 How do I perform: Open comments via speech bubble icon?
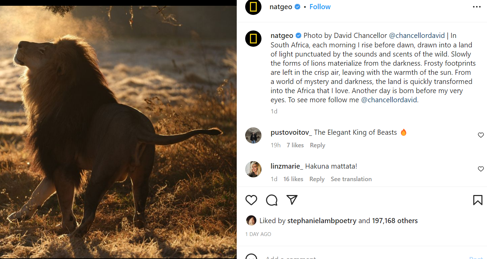pos(272,200)
